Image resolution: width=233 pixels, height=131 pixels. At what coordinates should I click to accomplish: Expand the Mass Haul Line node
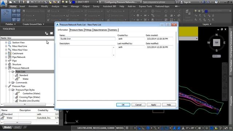pyautogui.click(x=6, y=46)
